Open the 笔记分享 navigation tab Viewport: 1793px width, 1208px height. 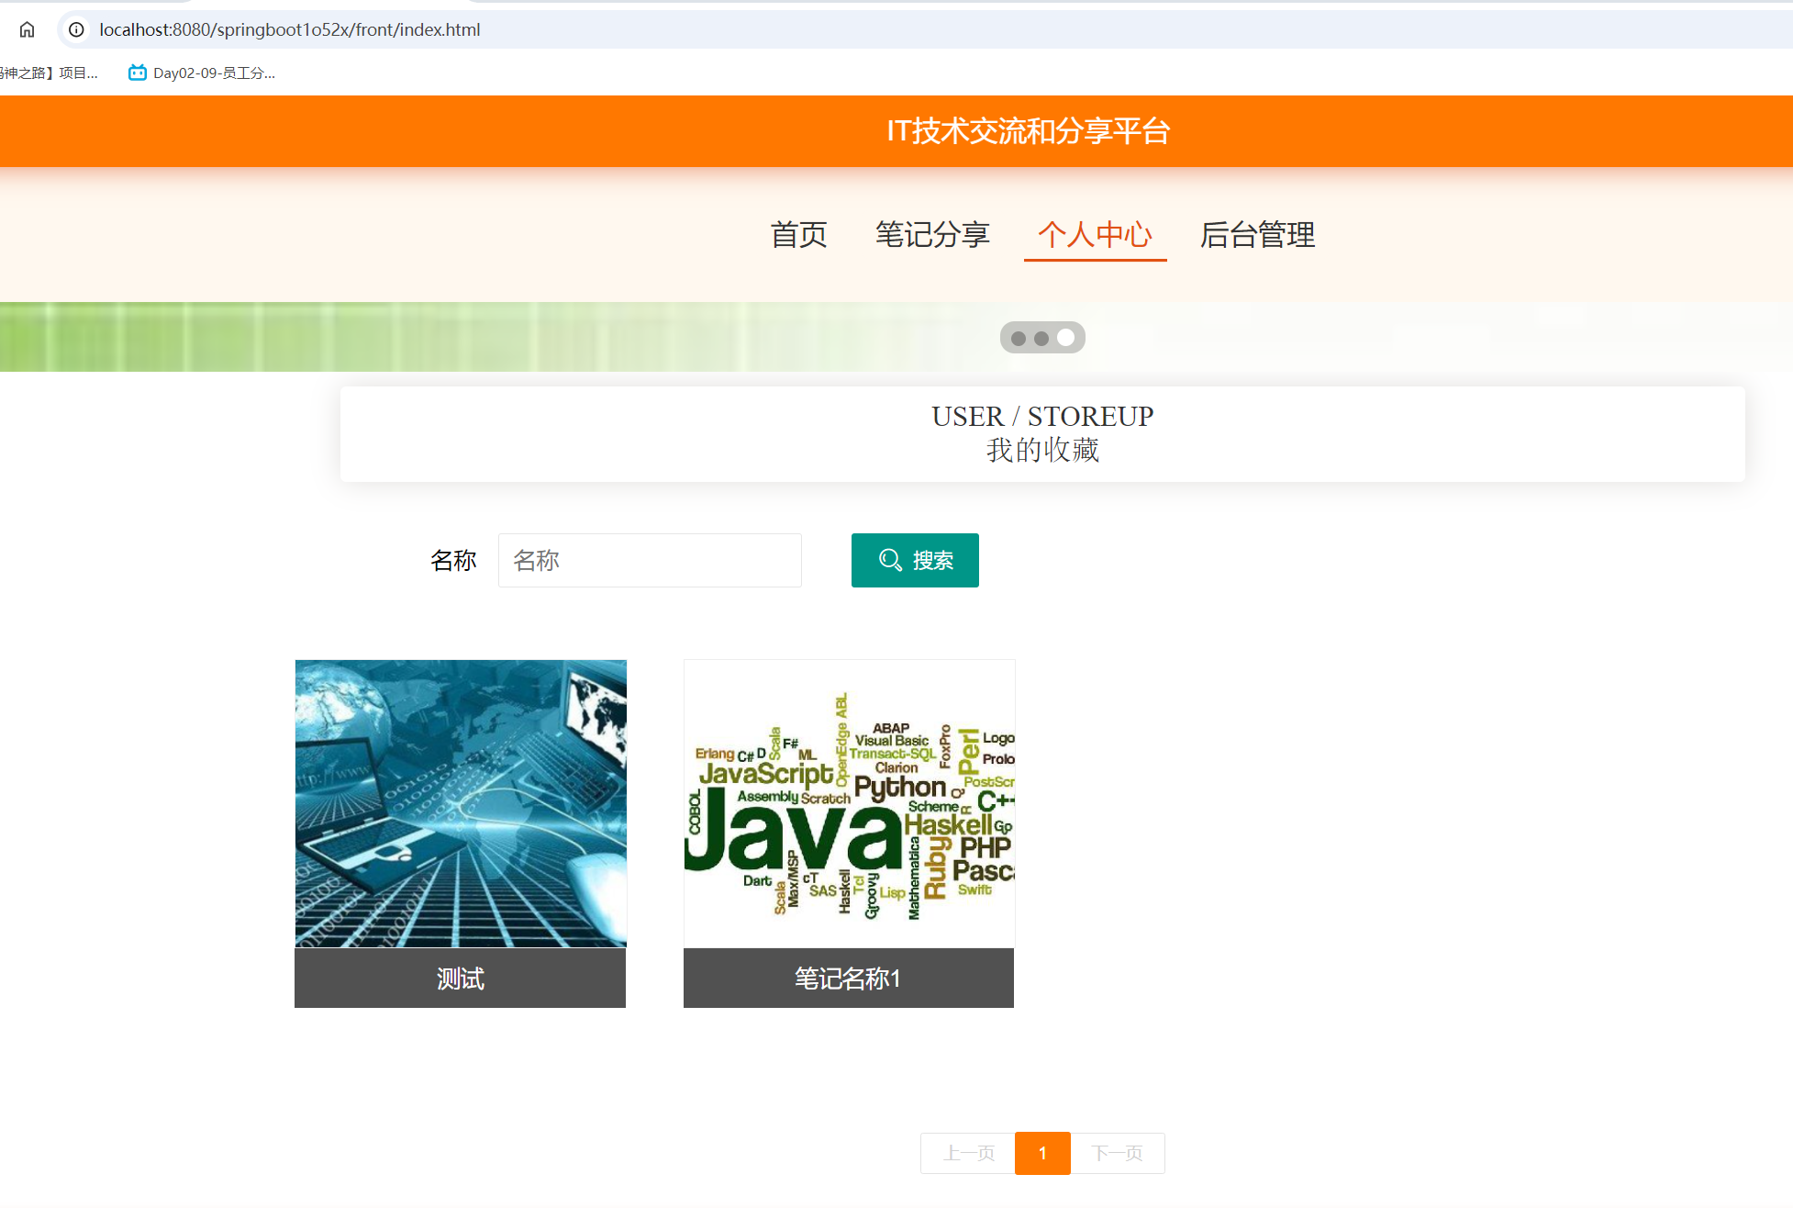coord(932,234)
